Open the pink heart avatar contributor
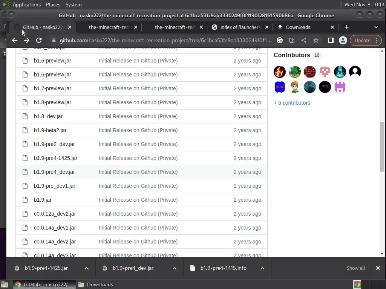This screenshot has width=386, height=289. (x=325, y=72)
